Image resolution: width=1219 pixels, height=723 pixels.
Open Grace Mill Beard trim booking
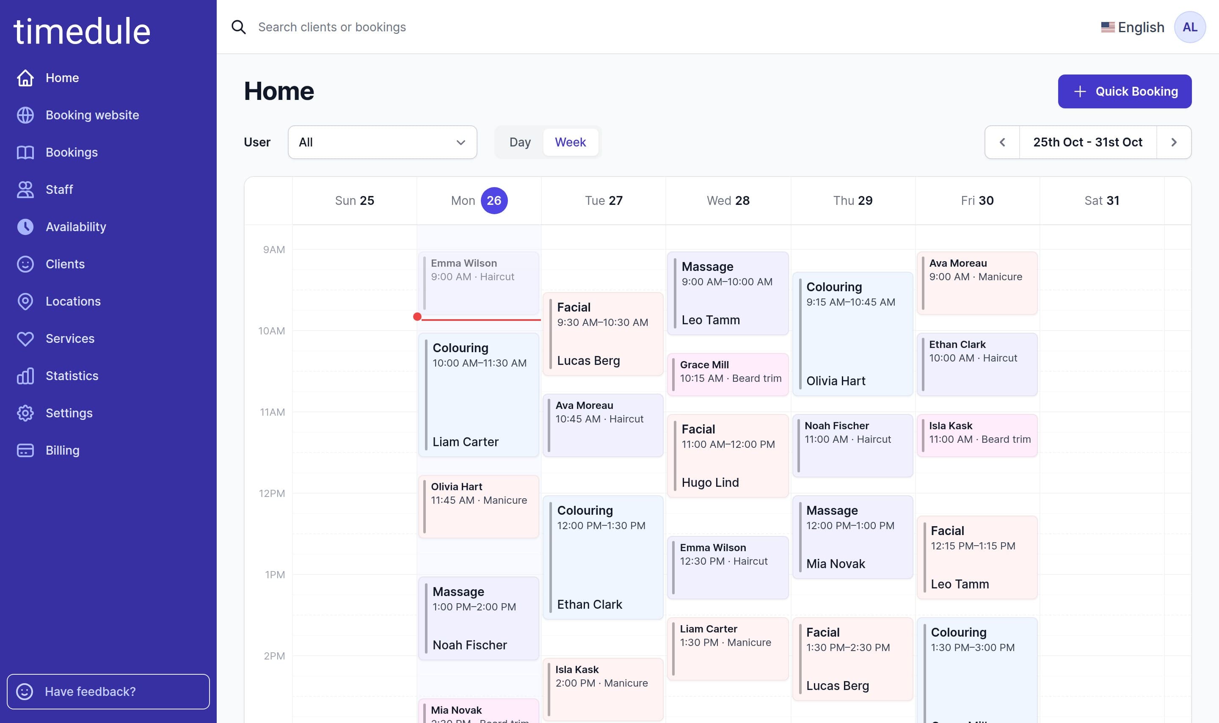coord(728,375)
